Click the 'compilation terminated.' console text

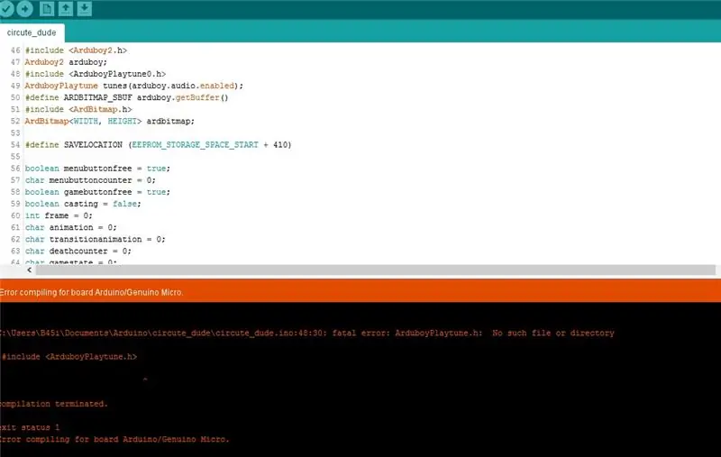pos(53,404)
